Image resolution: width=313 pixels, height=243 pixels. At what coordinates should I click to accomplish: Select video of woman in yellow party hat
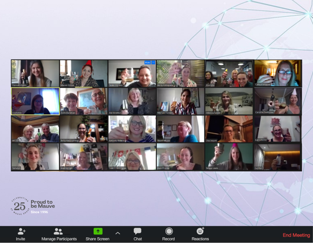tap(83, 157)
